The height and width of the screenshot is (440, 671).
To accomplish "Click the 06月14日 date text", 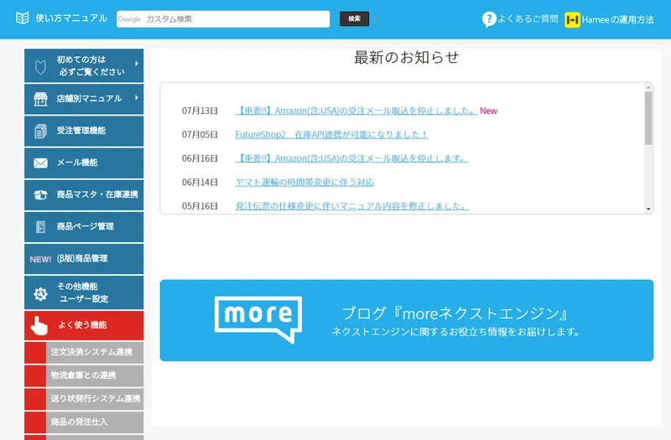I will click(200, 183).
